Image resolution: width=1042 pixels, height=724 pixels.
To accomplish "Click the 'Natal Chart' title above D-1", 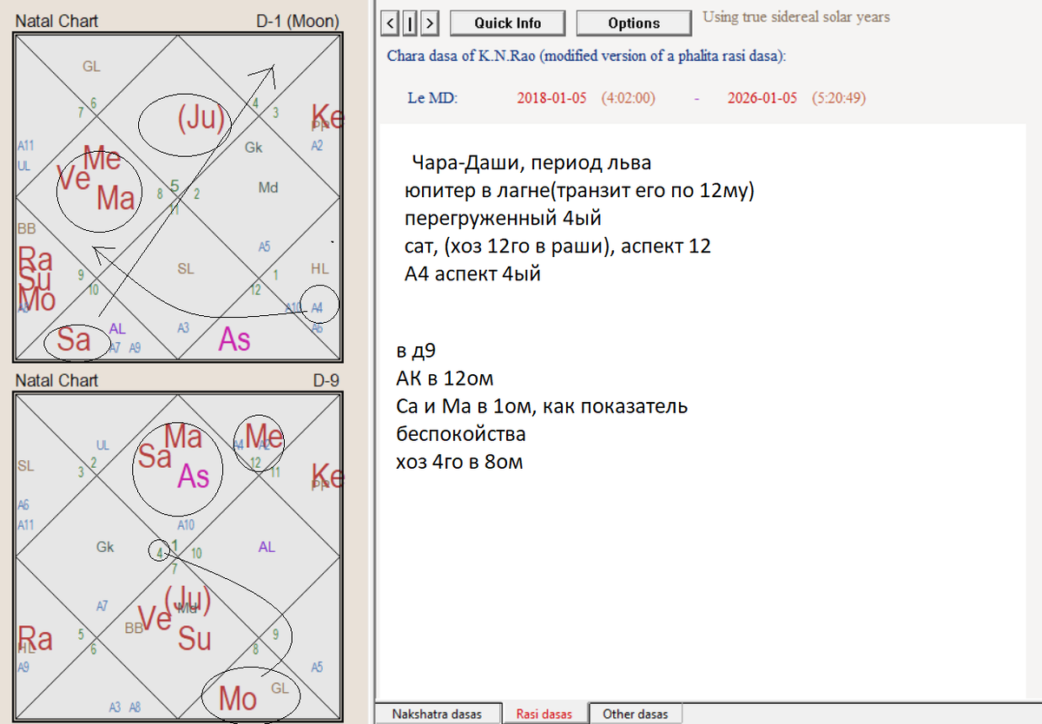I will 57,21.
